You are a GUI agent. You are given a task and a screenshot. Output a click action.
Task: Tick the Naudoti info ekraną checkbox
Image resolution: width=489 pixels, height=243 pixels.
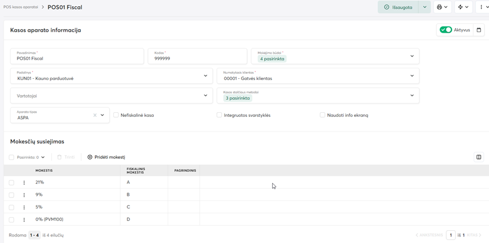(322, 115)
